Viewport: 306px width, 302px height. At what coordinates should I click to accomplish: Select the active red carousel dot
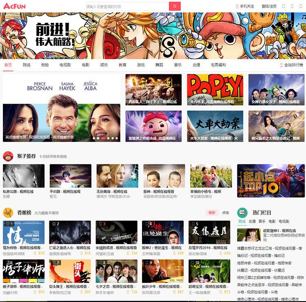coord(103,138)
